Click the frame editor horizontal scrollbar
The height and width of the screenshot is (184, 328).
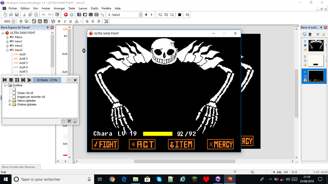185,161
